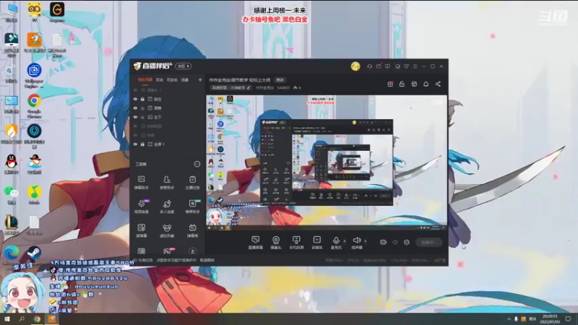
Task: Add 手机投屏 phone mirroring source
Action: (x=296, y=243)
